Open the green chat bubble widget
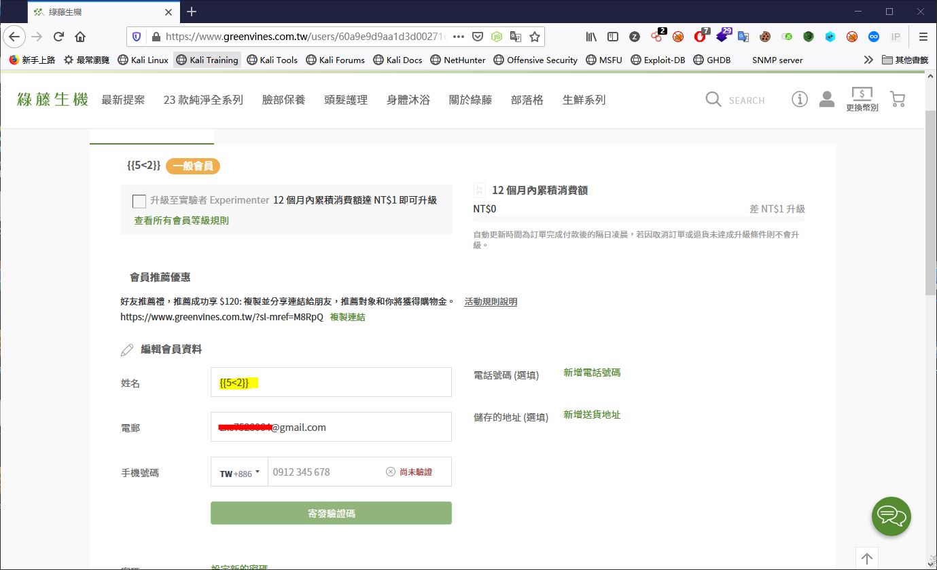 click(891, 516)
